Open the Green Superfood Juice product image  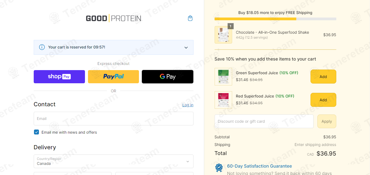pyautogui.click(x=223, y=77)
